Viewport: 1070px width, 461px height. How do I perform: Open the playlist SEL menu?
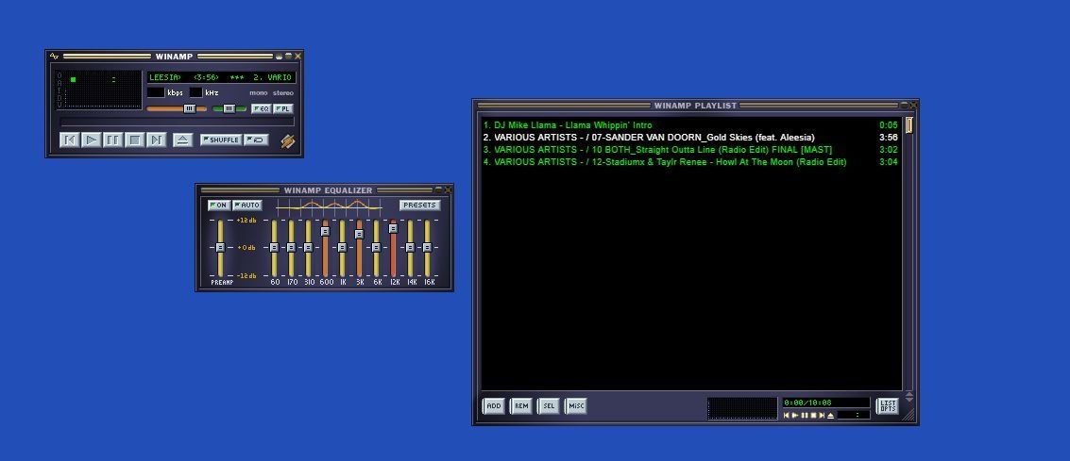pos(549,405)
